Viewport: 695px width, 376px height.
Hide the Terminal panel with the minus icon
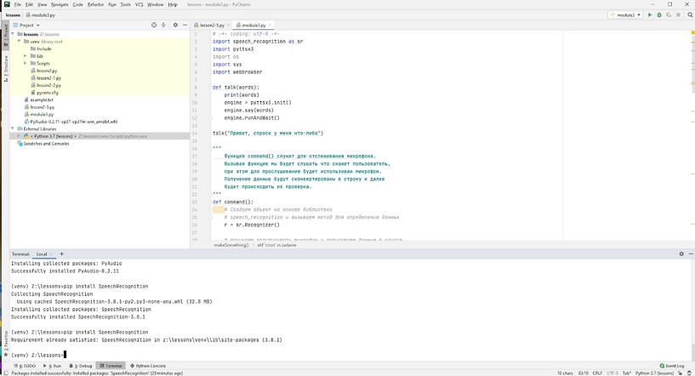pyautogui.click(x=691, y=254)
